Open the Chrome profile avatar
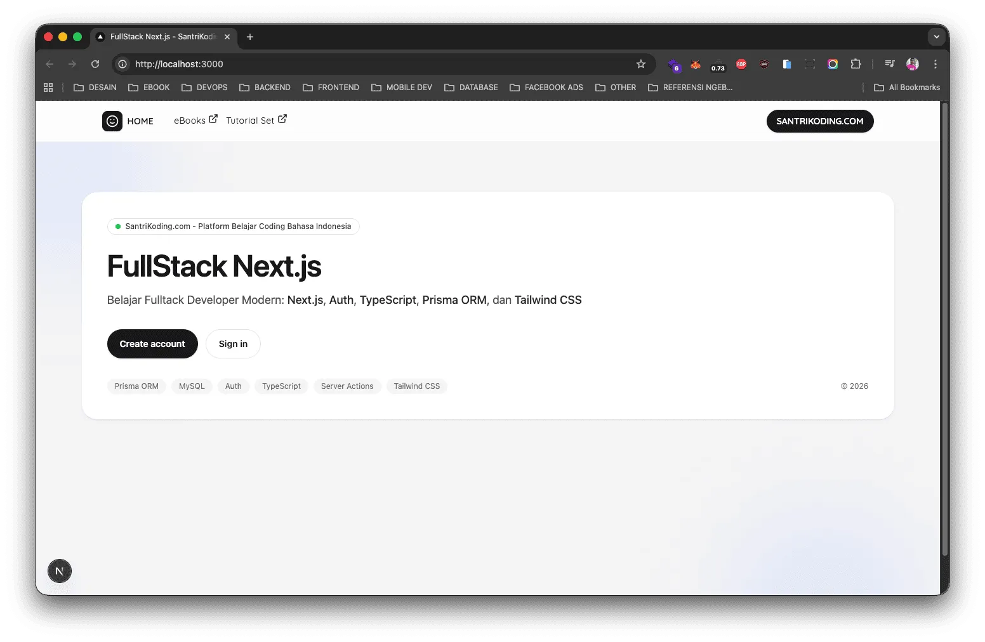Screen dimensions: 985x642 [x=913, y=64]
